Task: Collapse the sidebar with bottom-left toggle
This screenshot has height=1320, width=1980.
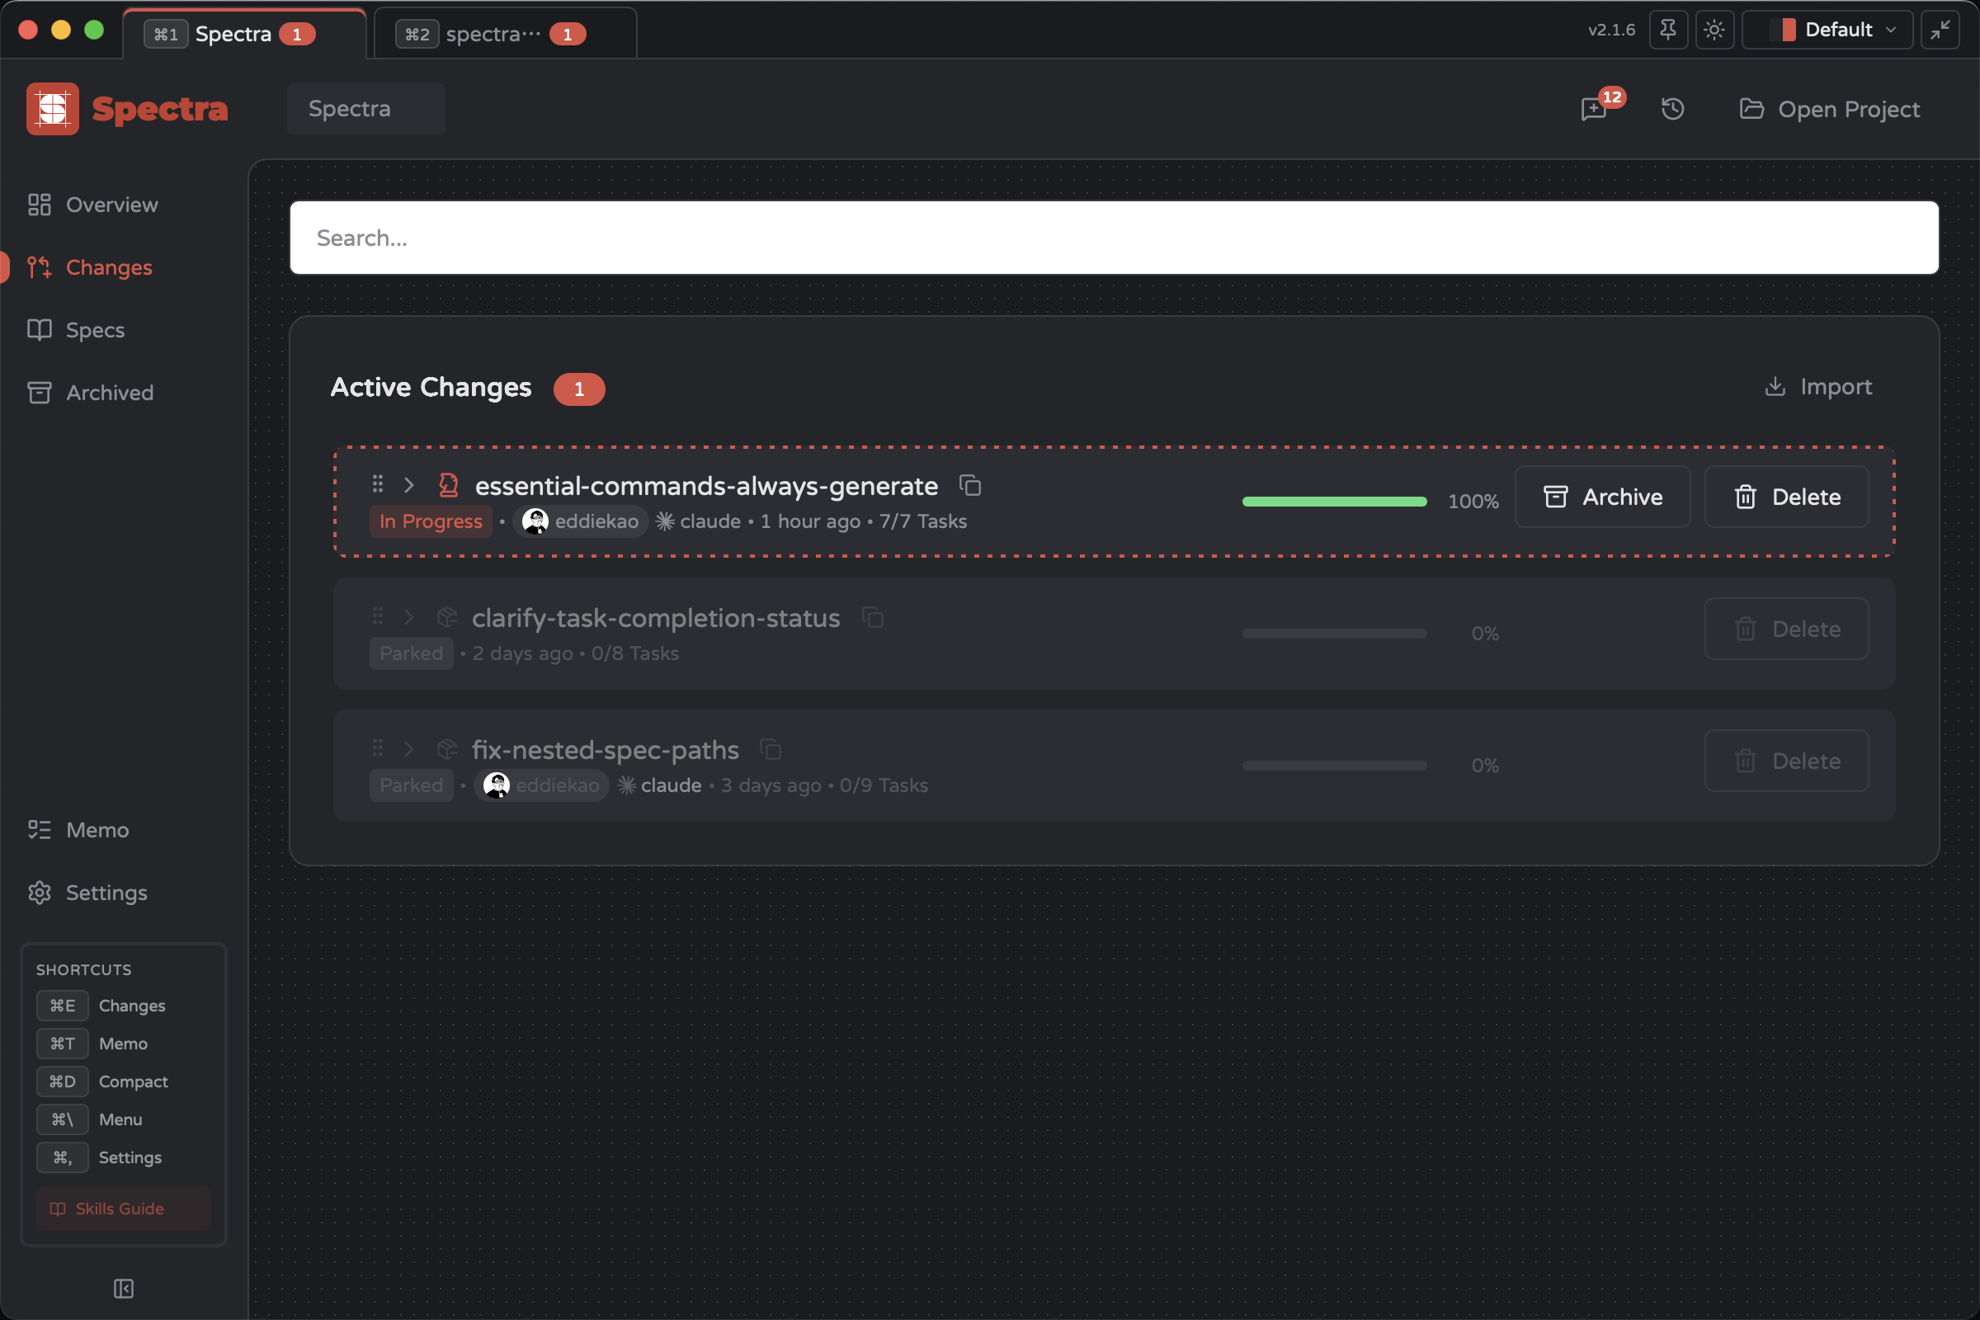Action: (x=123, y=1288)
